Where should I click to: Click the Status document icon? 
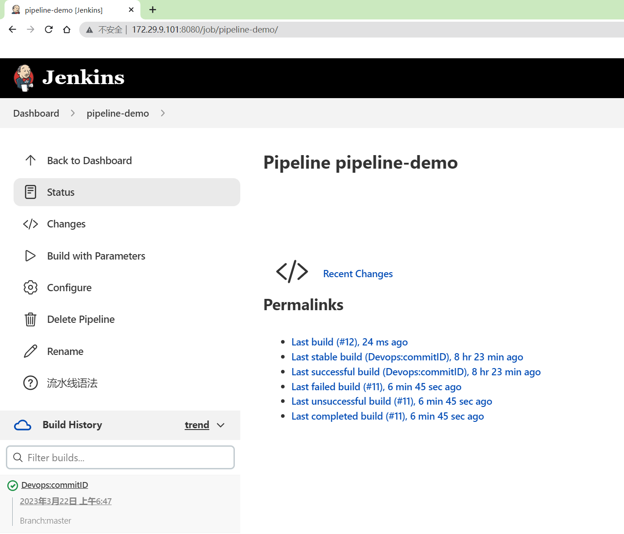click(30, 192)
